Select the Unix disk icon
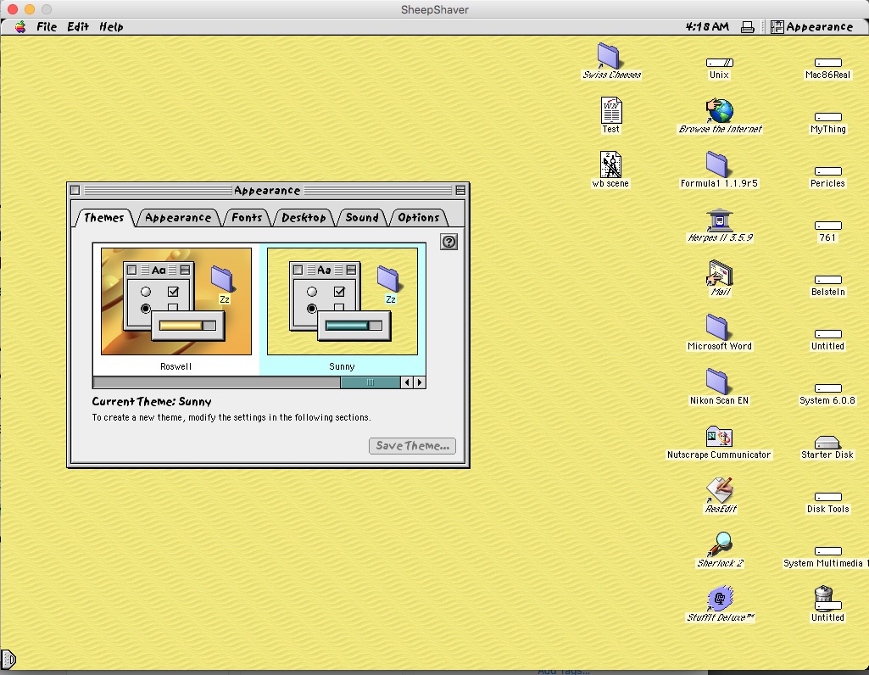869x675 pixels. click(720, 63)
